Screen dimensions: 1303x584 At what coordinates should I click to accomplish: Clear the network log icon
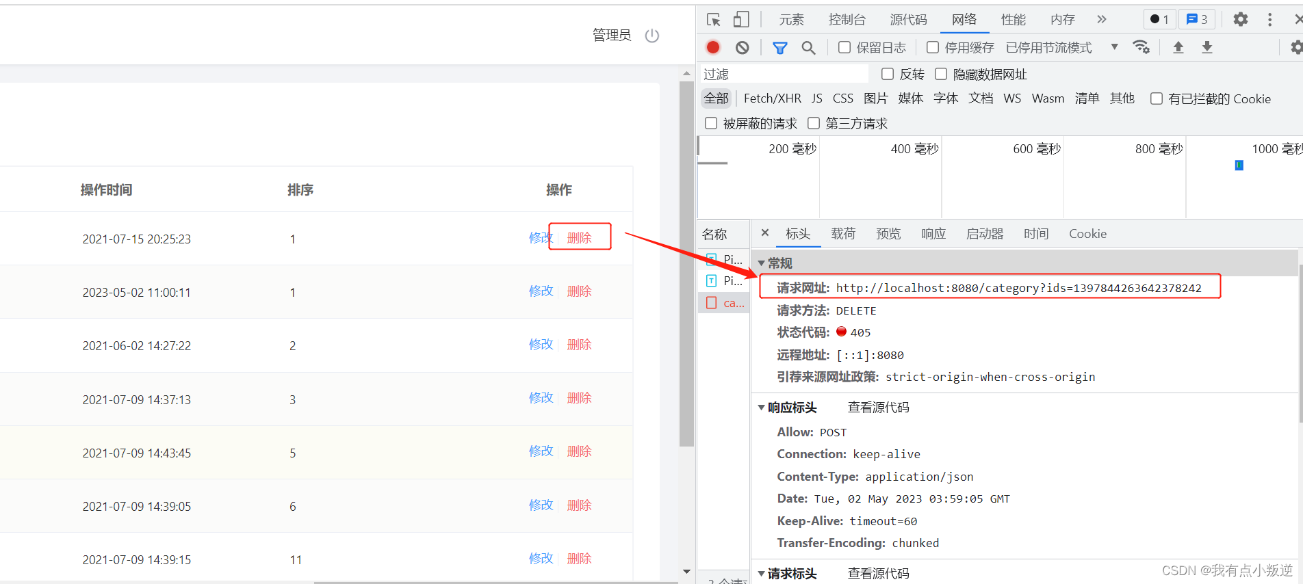743,47
